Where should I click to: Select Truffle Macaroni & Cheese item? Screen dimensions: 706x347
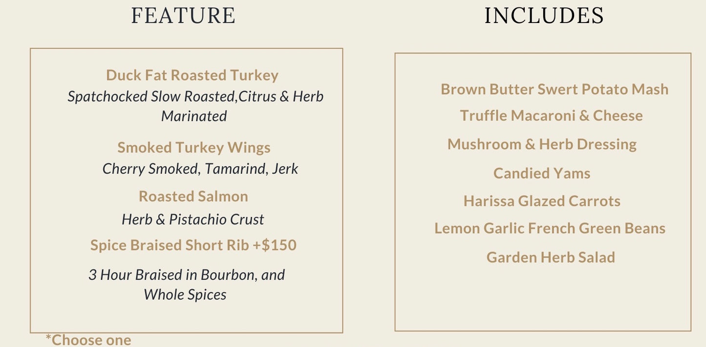[x=551, y=116]
